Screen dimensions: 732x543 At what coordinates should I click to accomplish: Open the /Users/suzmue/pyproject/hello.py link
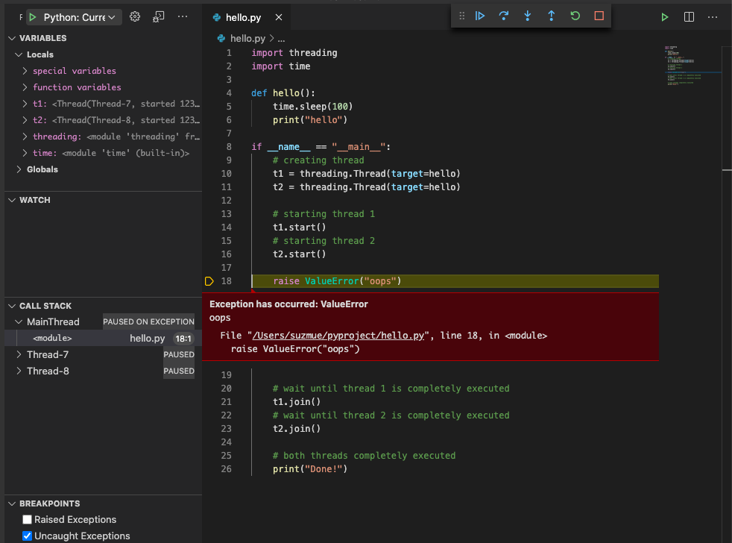coord(338,336)
